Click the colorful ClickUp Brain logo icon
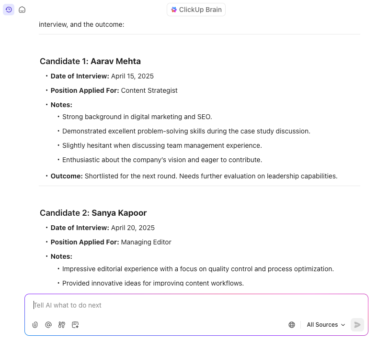The height and width of the screenshot is (342, 378). coord(174,10)
